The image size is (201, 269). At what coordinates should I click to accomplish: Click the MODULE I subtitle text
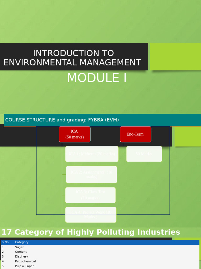point(97,78)
